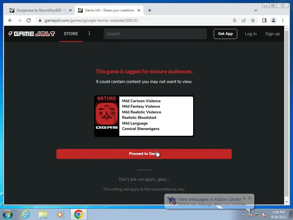Open the Chrome profile icon
This screenshot has width=293, height=220.
click(273, 20)
